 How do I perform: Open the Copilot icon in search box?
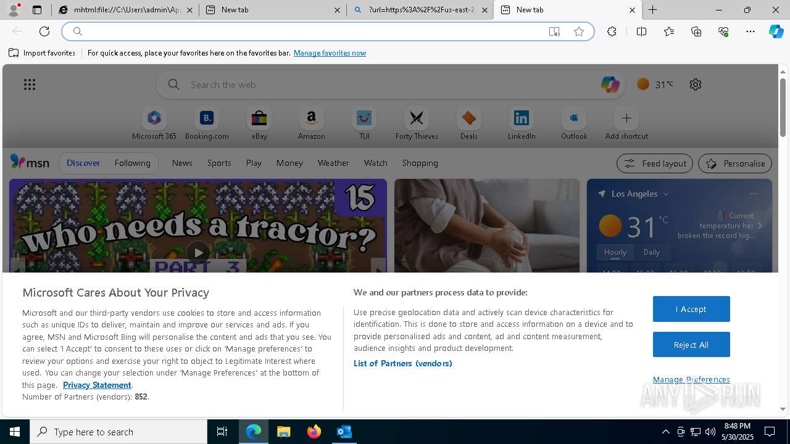click(610, 84)
